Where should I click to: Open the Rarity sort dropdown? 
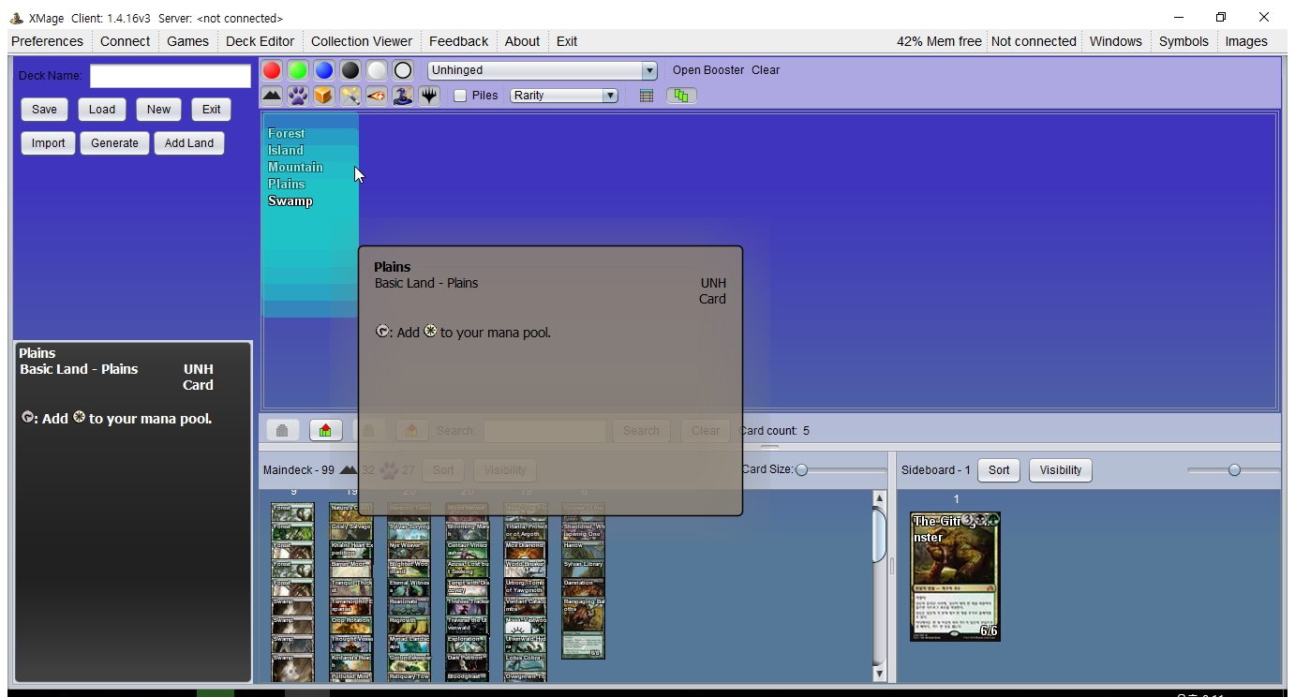tap(564, 96)
